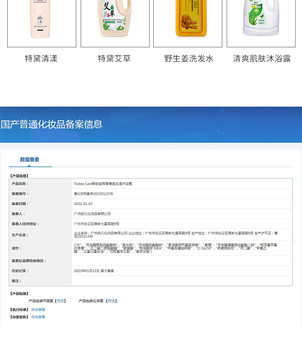The height and width of the screenshot is (360, 302).
Task: Click the 国产普通化妆品备案信息 banner heading
Action: 52,124
